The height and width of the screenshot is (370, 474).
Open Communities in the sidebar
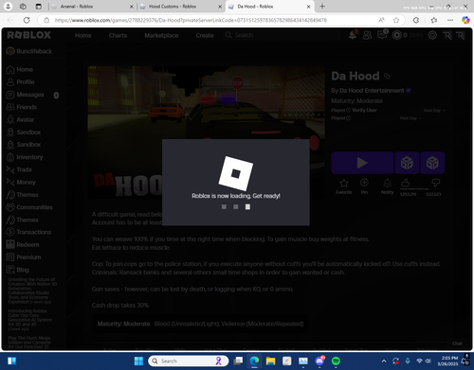pos(29,207)
